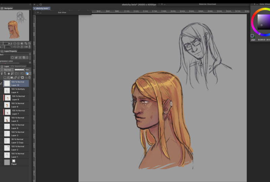Image resolution: width=270 pixels, height=182 pixels.
Task: Adjust the layer opacity slider
Action: (20, 70)
